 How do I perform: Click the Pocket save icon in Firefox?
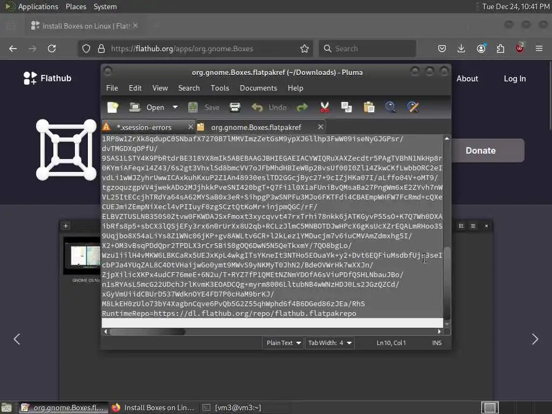click(x=442, y=49)
